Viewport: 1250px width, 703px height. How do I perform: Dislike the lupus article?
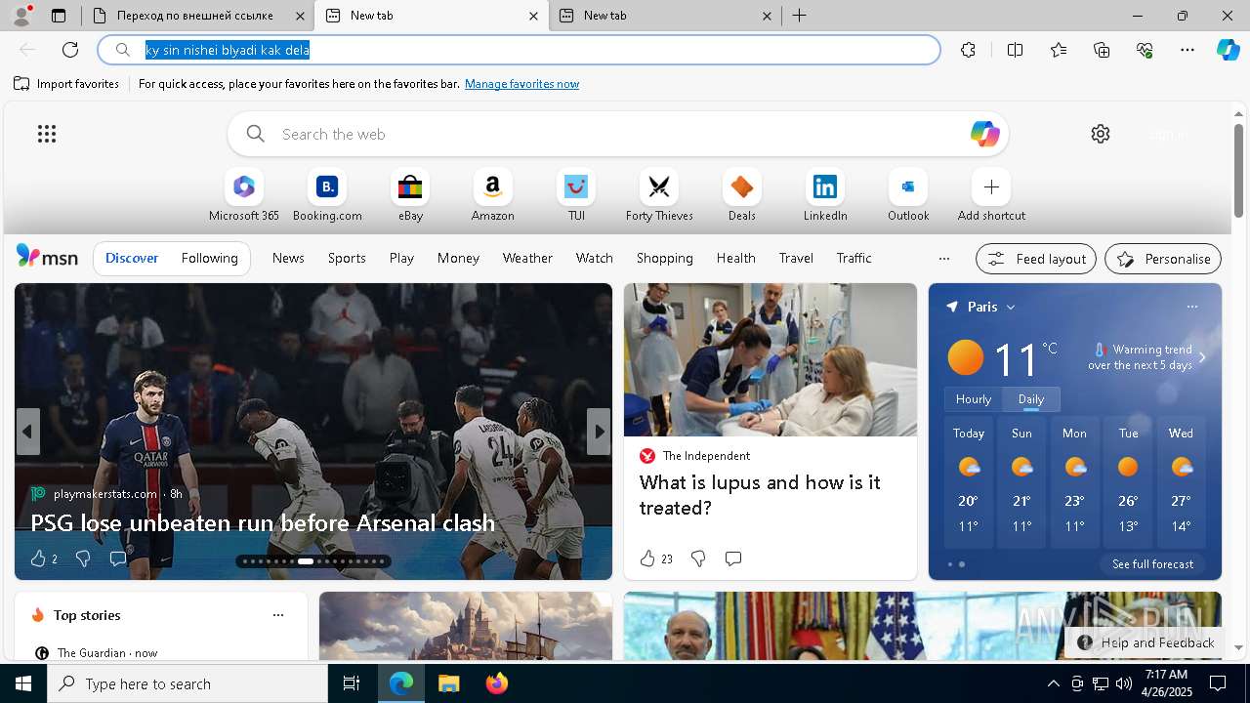pos(698,558)
